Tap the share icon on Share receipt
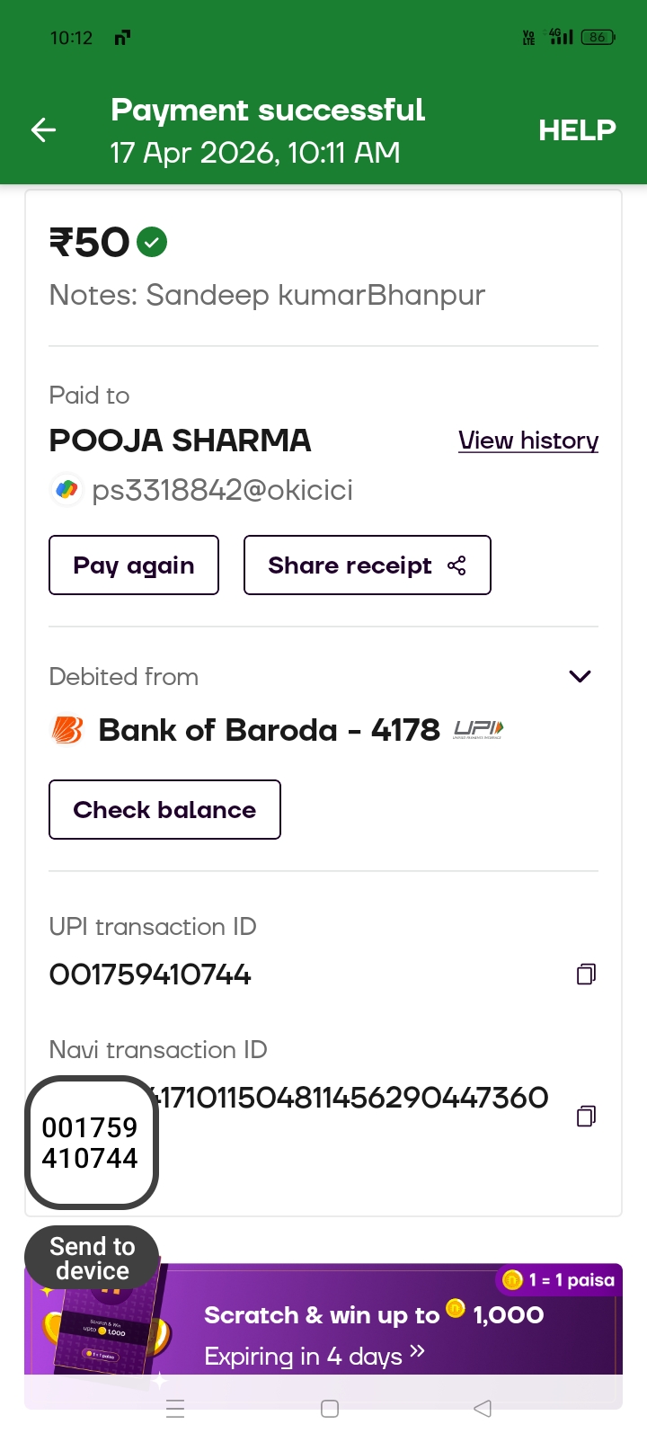 456,565
